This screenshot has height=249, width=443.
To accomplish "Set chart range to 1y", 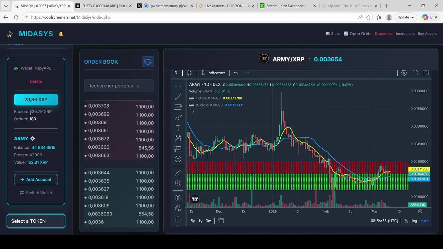I will point(200,221).
